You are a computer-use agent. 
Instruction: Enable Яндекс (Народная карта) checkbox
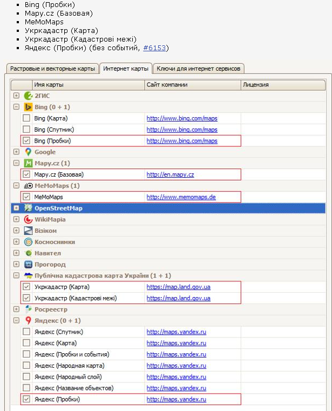tap(26, 366)
